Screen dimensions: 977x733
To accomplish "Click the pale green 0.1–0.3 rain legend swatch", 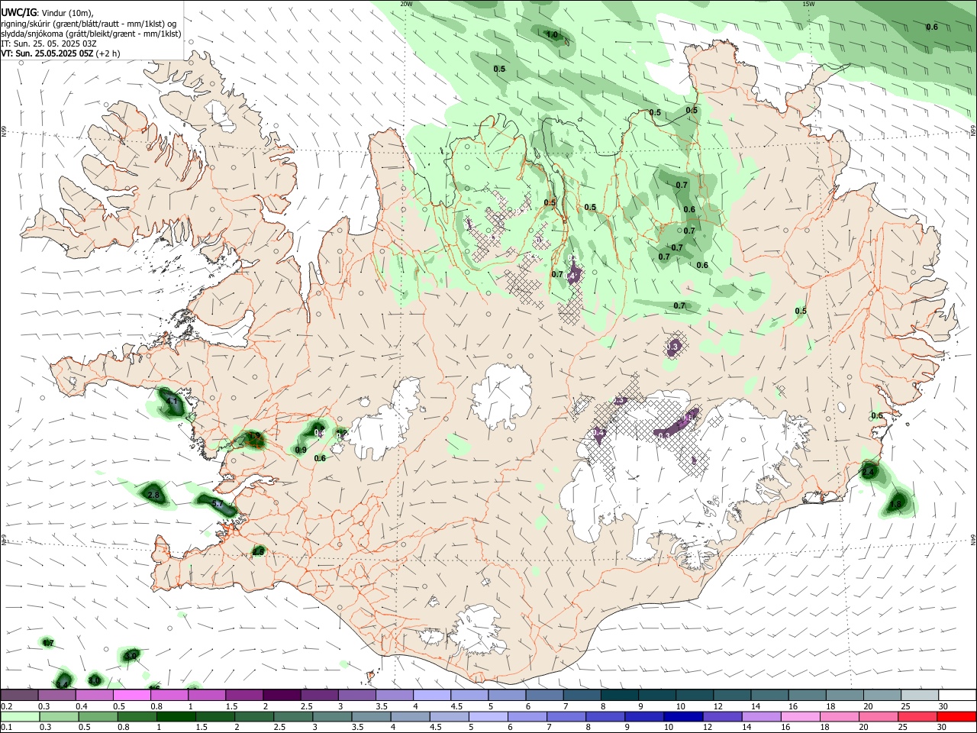I will [x=19, y=716].
